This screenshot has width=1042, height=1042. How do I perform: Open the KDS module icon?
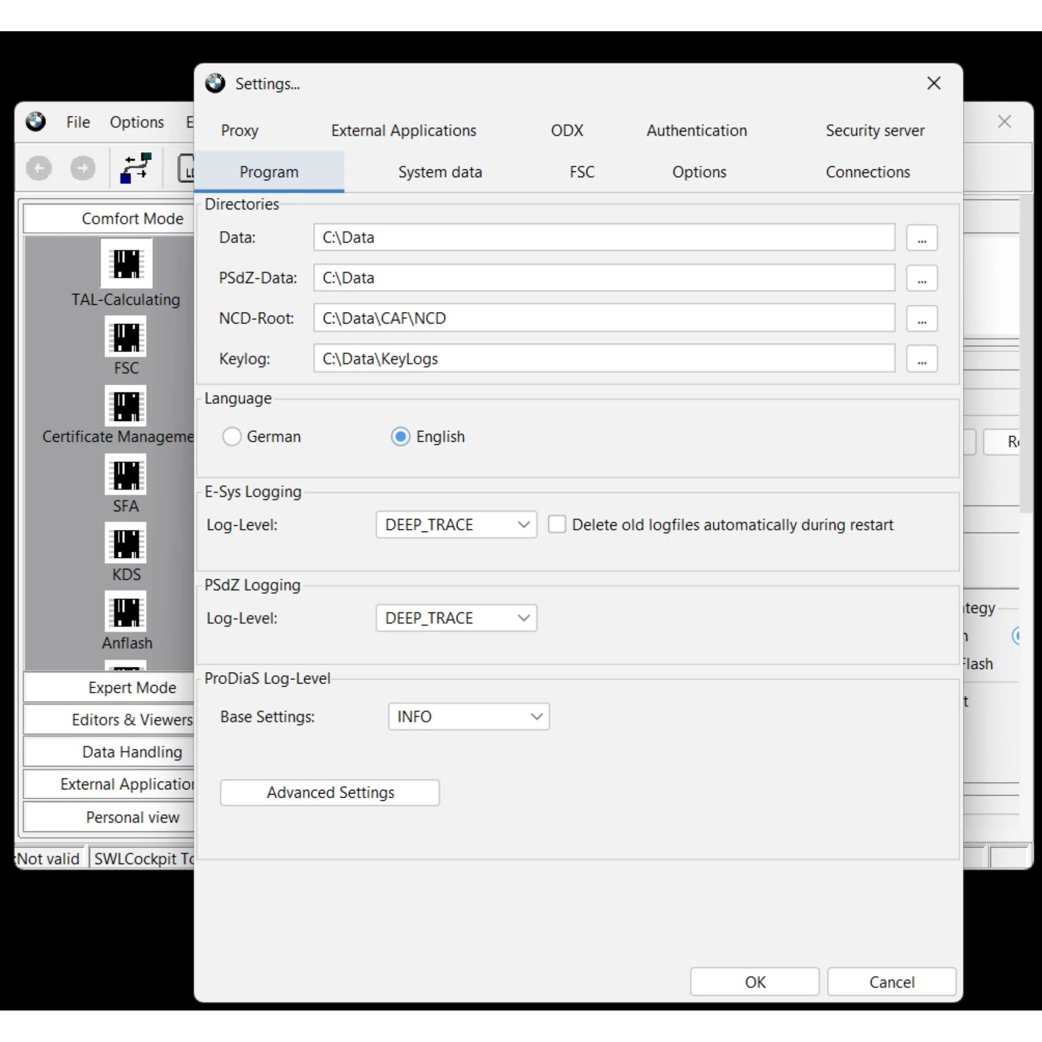[x=126, y=543]
